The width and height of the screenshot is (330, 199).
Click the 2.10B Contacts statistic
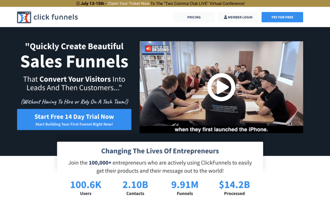point(135,188)
